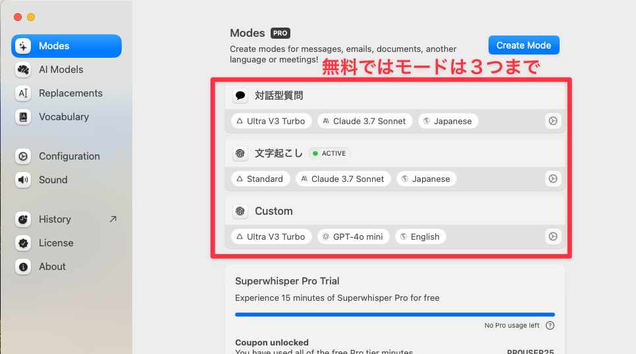Open the Vocabulary section
Screen dimensions: 636x354
pos(66,117)
